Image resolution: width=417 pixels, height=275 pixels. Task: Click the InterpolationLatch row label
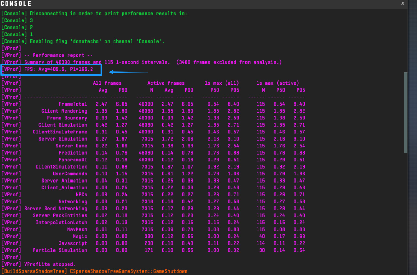61,223
